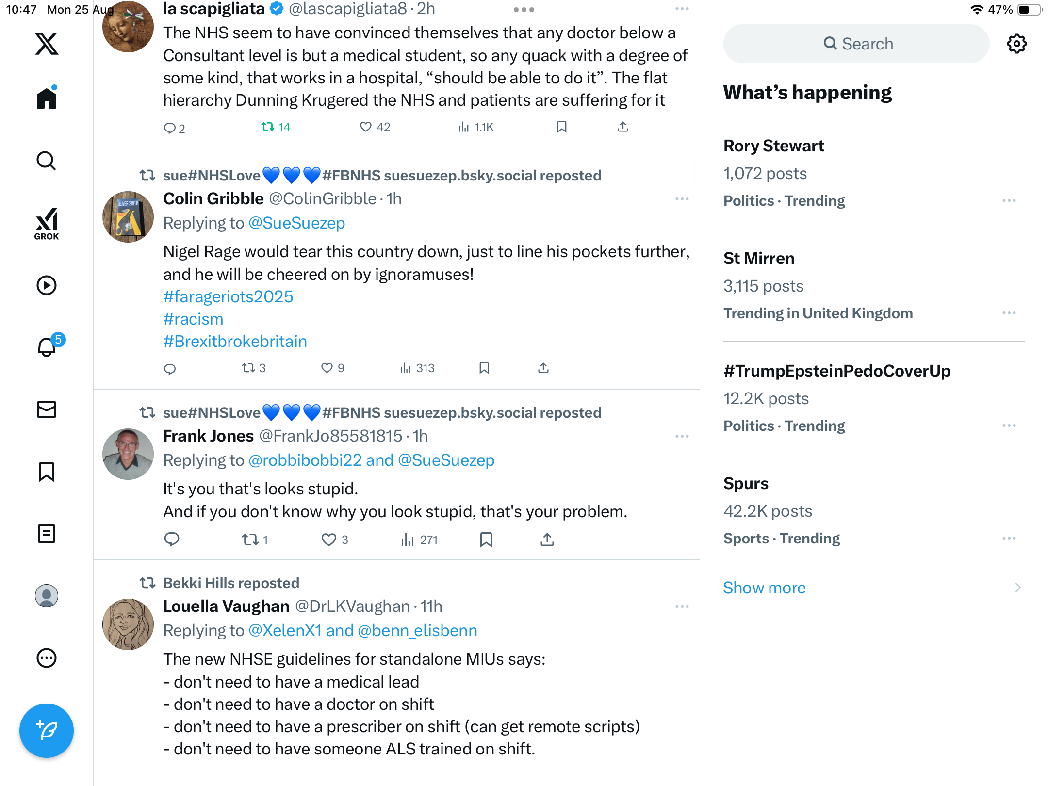Open Louella Vaughan's profile picture
The image size is (1048, 786).
tap(128, 624)
